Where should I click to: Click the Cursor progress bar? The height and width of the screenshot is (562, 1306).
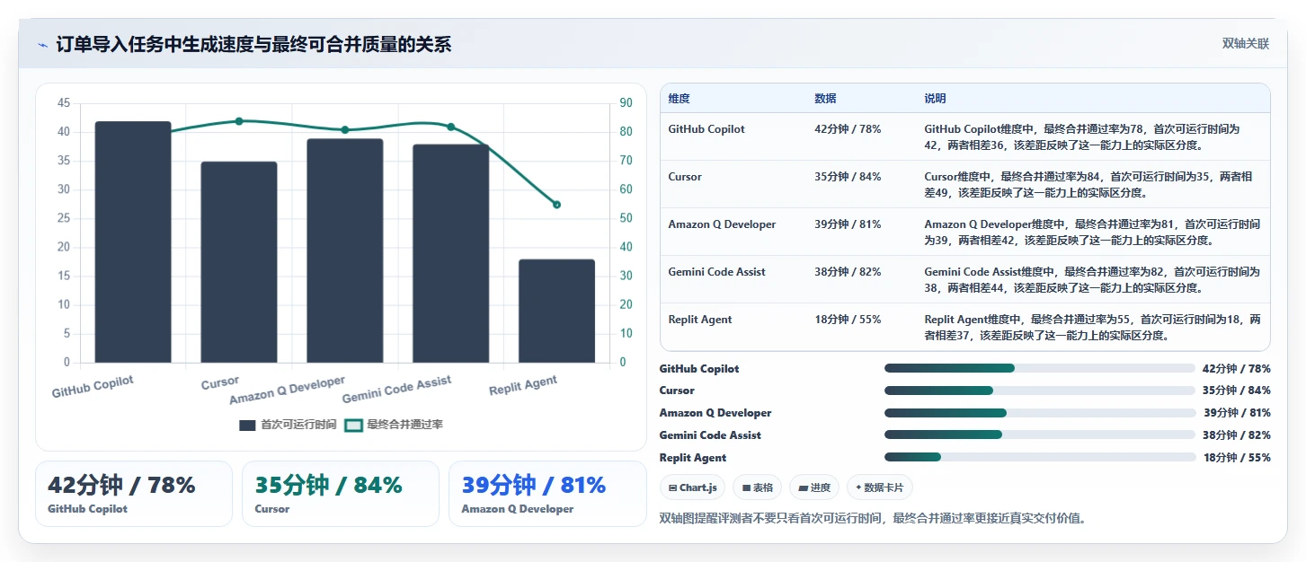tap(1040, 391)
